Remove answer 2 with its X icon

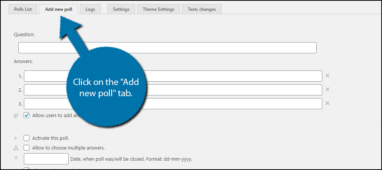click(328, 89)
